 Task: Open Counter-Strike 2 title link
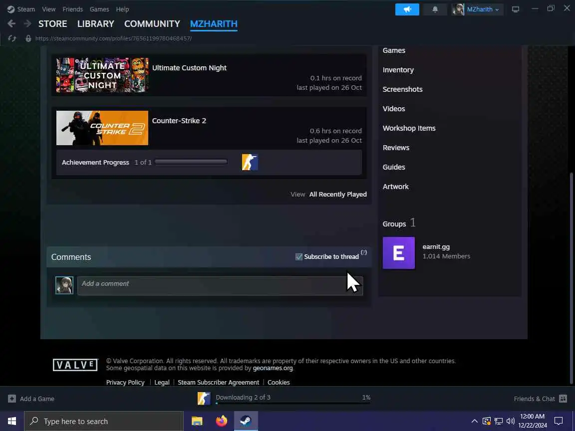(x=179, y=121)
